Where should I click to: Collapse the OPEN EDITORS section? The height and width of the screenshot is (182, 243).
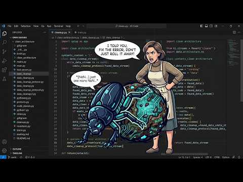(x=20, y=37)
